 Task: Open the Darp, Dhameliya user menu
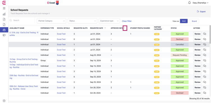click(x=200, y=3)
